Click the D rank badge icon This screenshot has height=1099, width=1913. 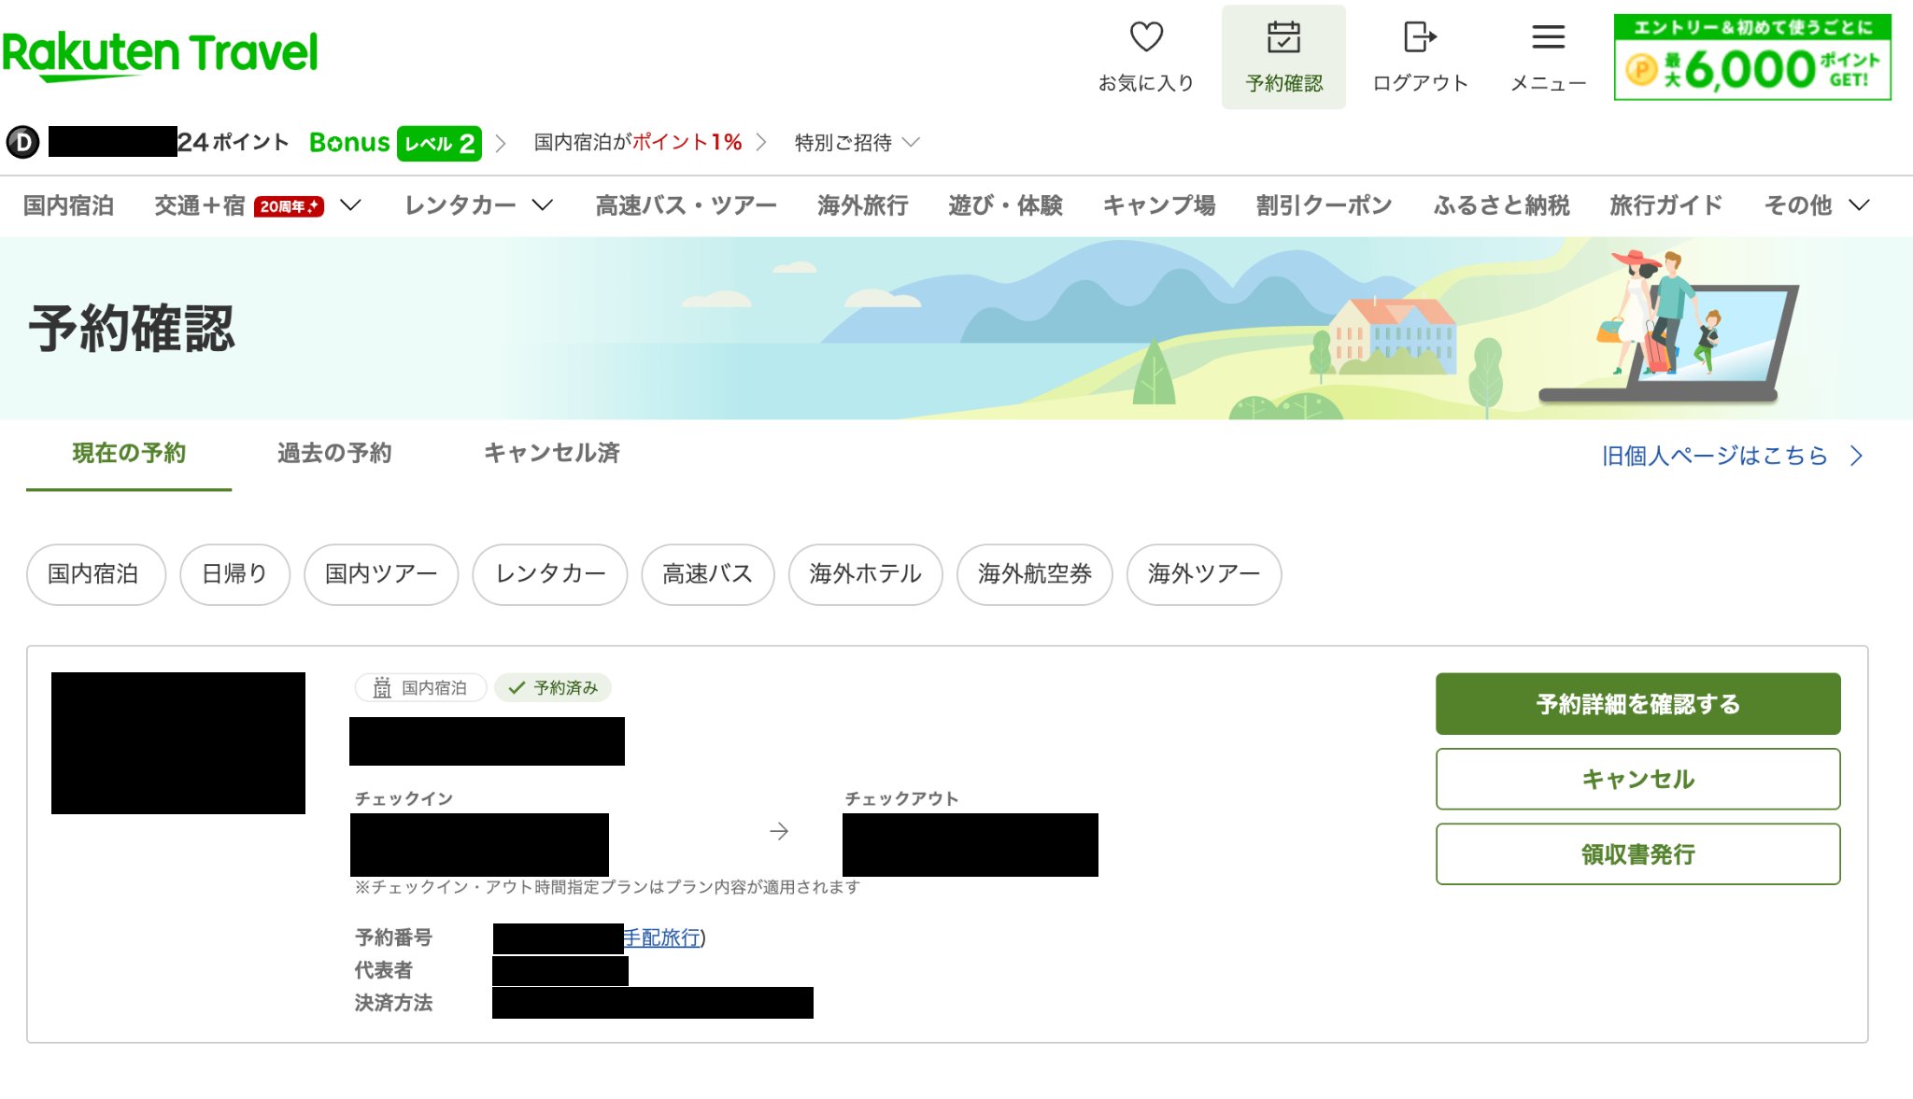[x=22, y=142]
